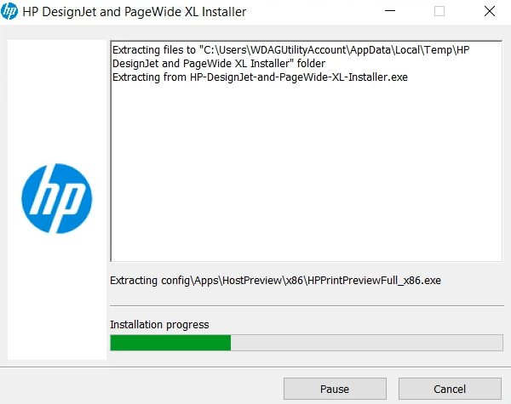
Task: Close the installer with the X button
Action: click(490, 11)
